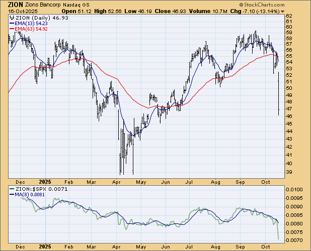The height and width of the screenshot is (251, 311).
Task: Click the 39 price axis label
Action: click(x=289, y=172)
